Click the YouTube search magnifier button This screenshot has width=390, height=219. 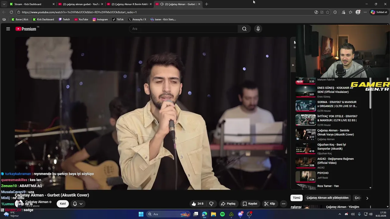pos(244,29)
